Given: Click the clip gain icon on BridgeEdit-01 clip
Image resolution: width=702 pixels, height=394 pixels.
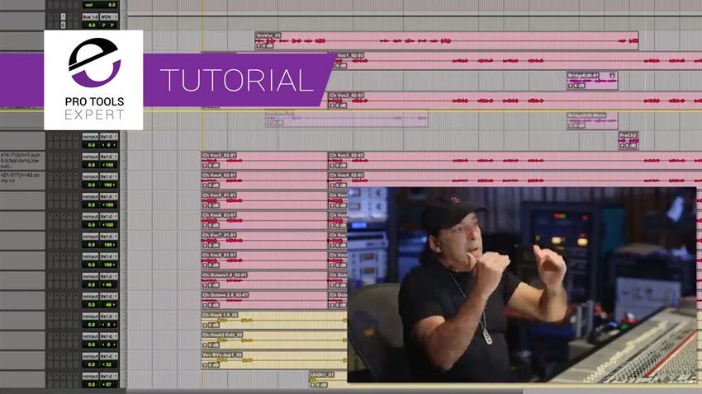Looking at the screenshot, I should pyautogui.click(x=571, y=86).
